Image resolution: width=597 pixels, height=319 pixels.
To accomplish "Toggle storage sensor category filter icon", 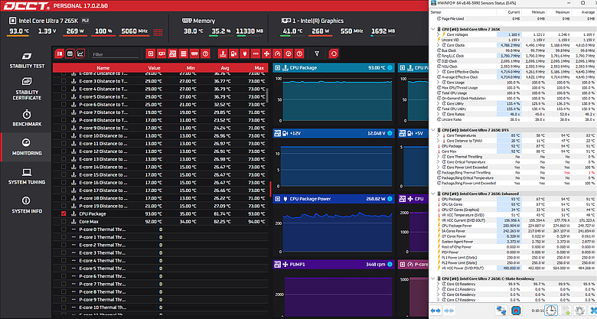I will [184, 54].
